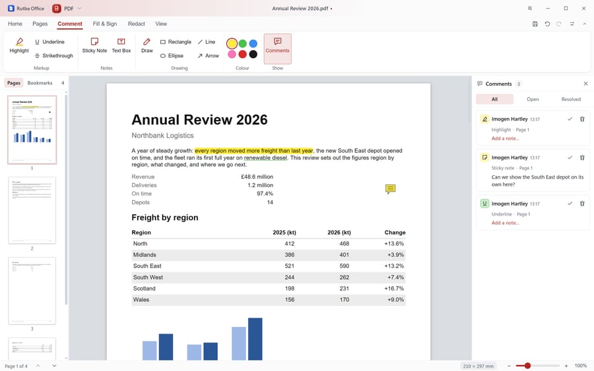The image size is (594, 371).
Task: Toggle the Comments panel button in ribbon
Action: [x=277, y=49]
